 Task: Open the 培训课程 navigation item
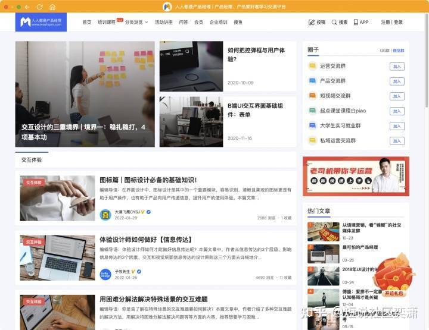(107, 22)
